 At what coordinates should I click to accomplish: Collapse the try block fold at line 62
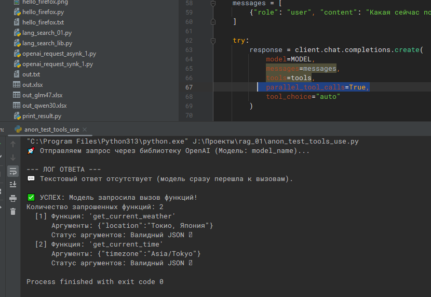click(x=213, y=41)
